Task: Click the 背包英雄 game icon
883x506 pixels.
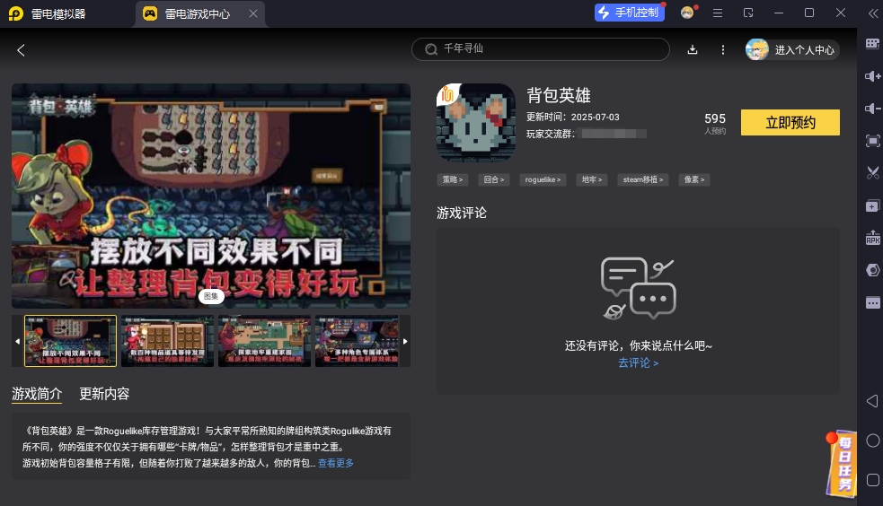Action: click(476, 123)
